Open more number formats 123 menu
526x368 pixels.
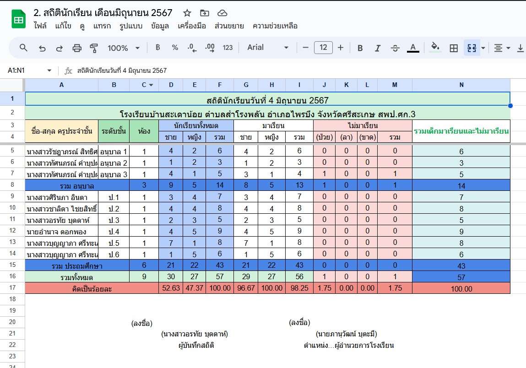coord(228,48)
